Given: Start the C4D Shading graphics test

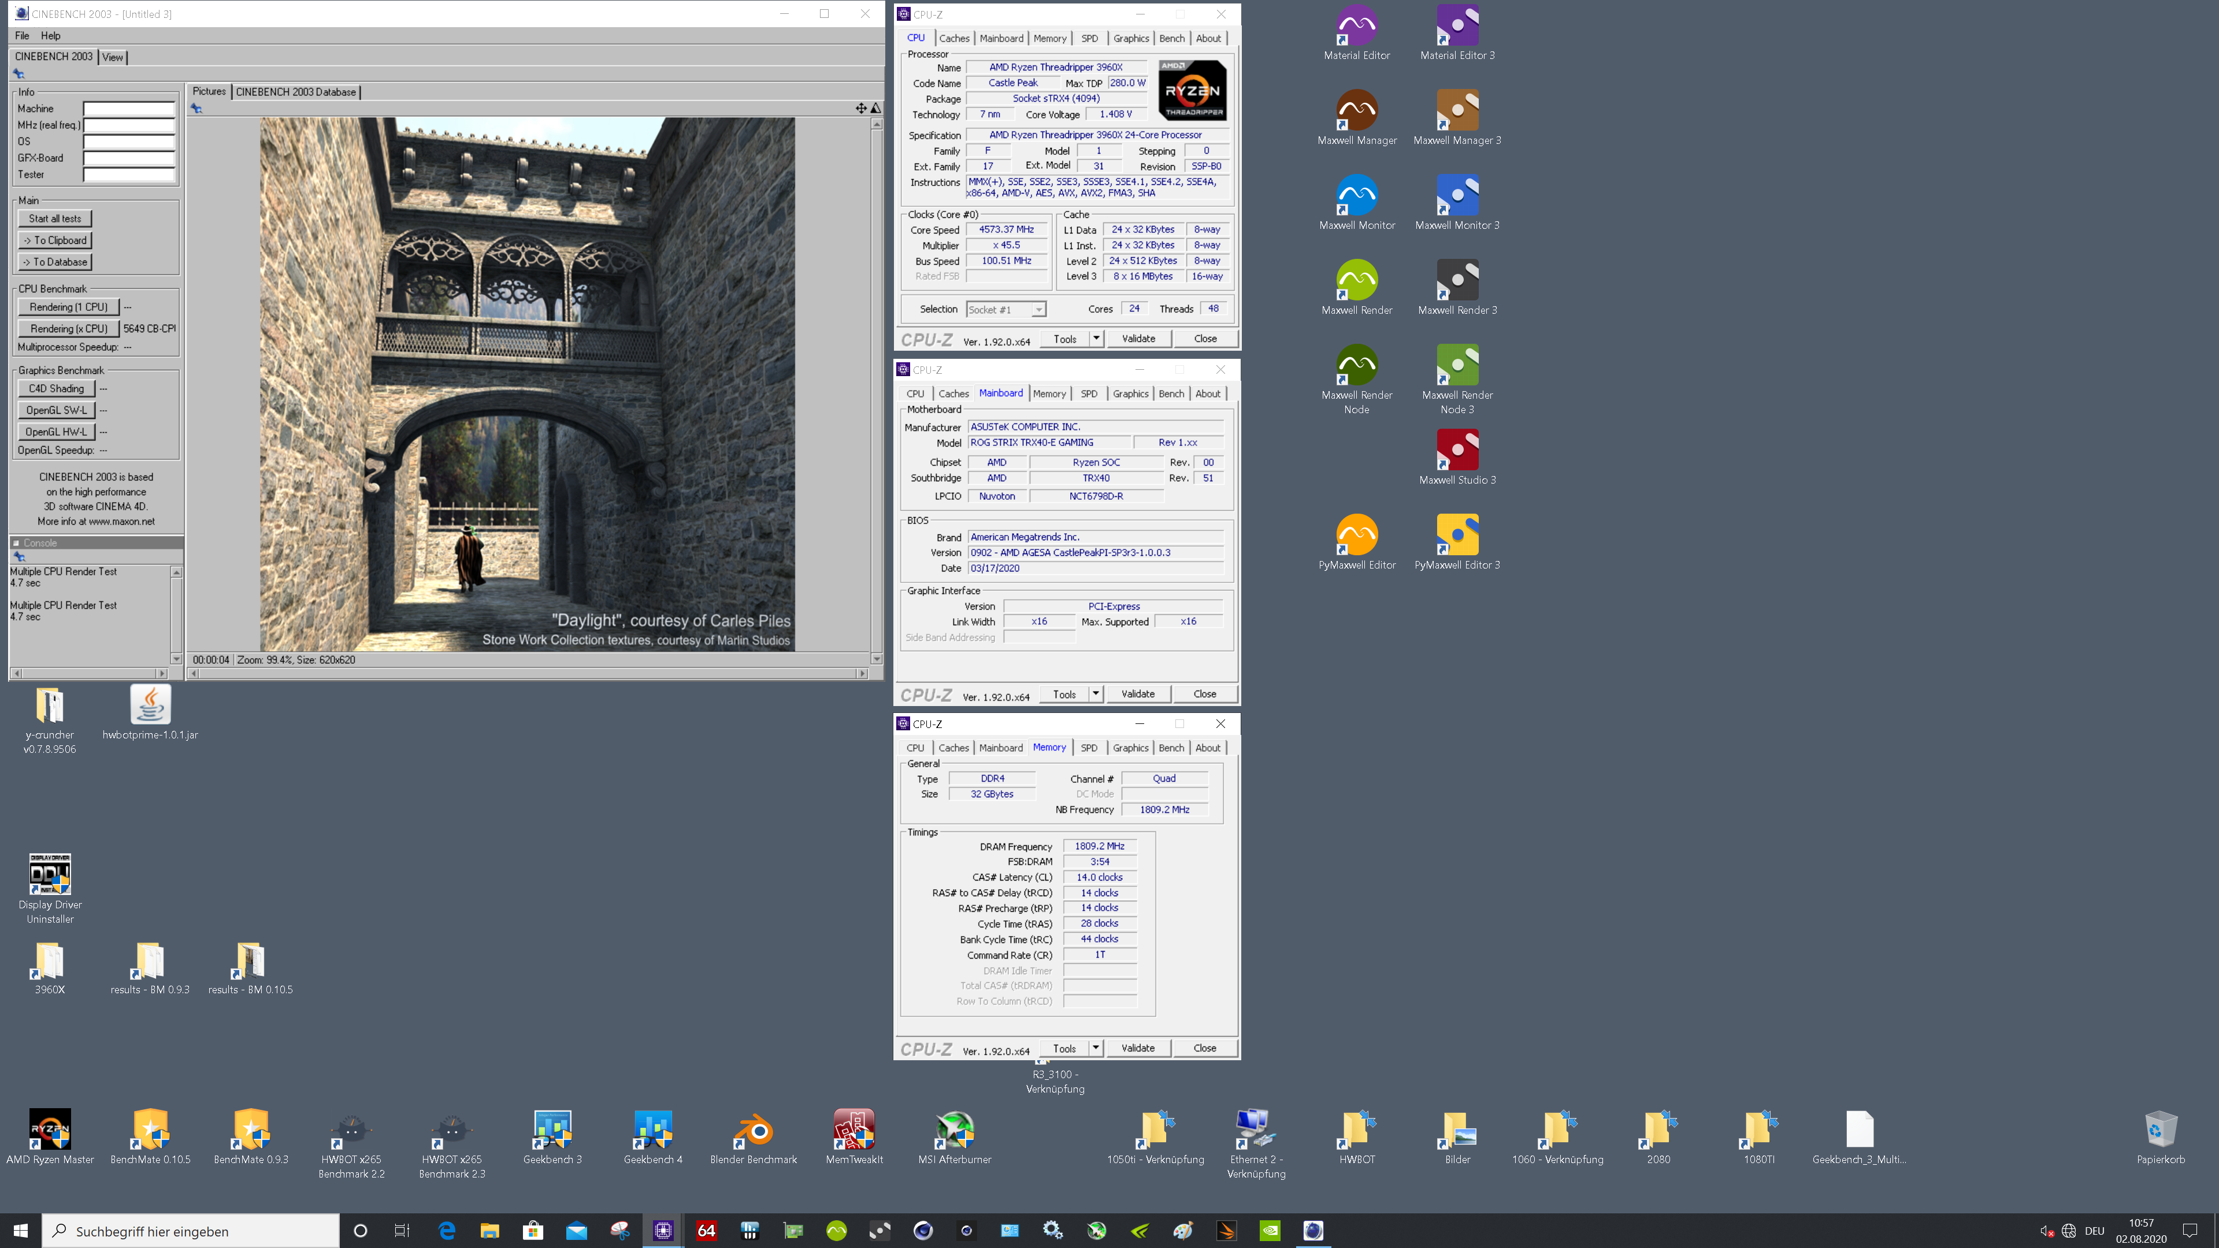Looking at the screenshot, I should [x=56, y=388].
